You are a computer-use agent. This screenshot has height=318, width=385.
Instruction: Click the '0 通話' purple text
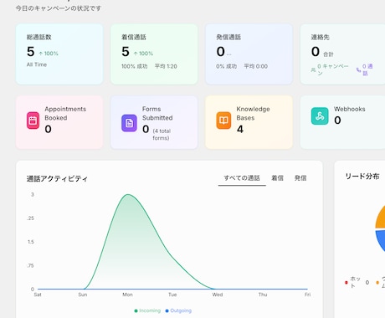point(367,69)
